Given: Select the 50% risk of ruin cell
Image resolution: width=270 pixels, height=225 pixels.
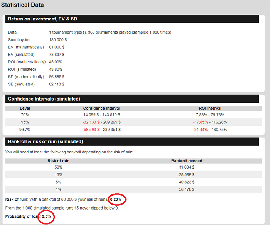Looking at the screenshot, I should (x=59, y=167).
